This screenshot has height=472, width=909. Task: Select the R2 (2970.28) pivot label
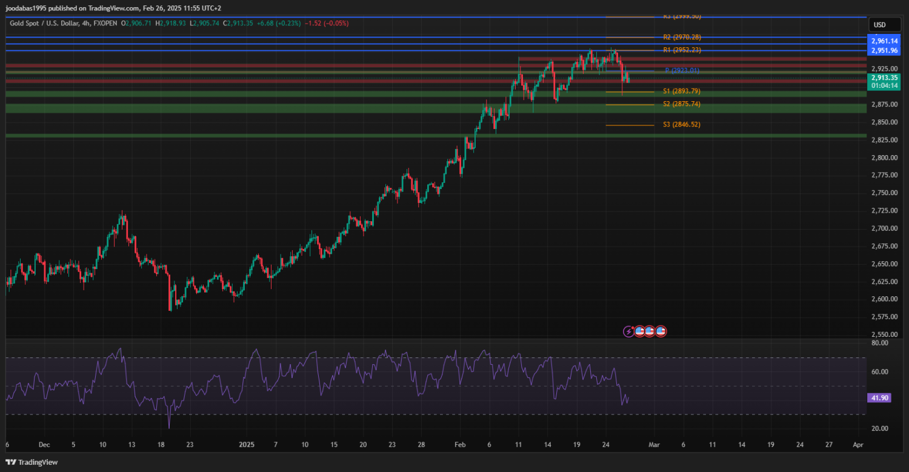(682, 38)
